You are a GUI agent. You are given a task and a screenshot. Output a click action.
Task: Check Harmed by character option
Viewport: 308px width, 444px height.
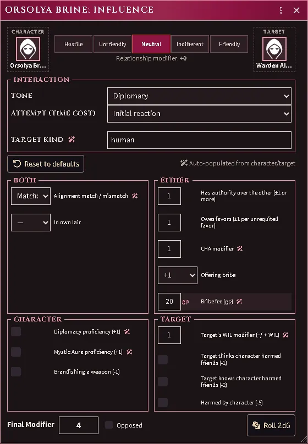coord(163,402)
